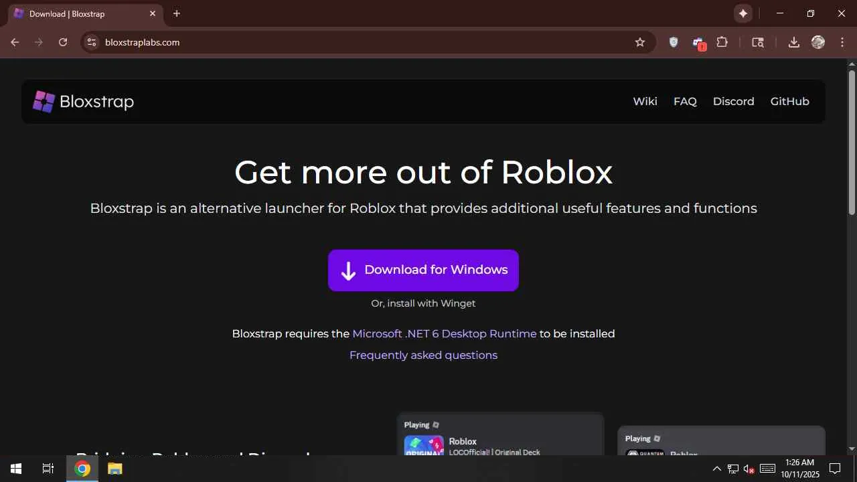Viewport: 857px width, 482px height.
Task: Close the Download | Bloxstrap tab
Action: [x=153, y=13]
